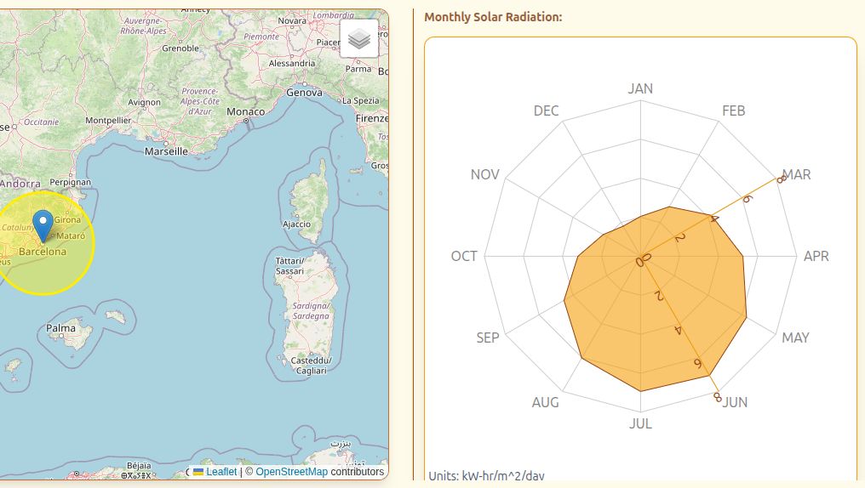
Task: Click the NOV label on radar chart
Action: pyautogui.click(x=485, y=174)
